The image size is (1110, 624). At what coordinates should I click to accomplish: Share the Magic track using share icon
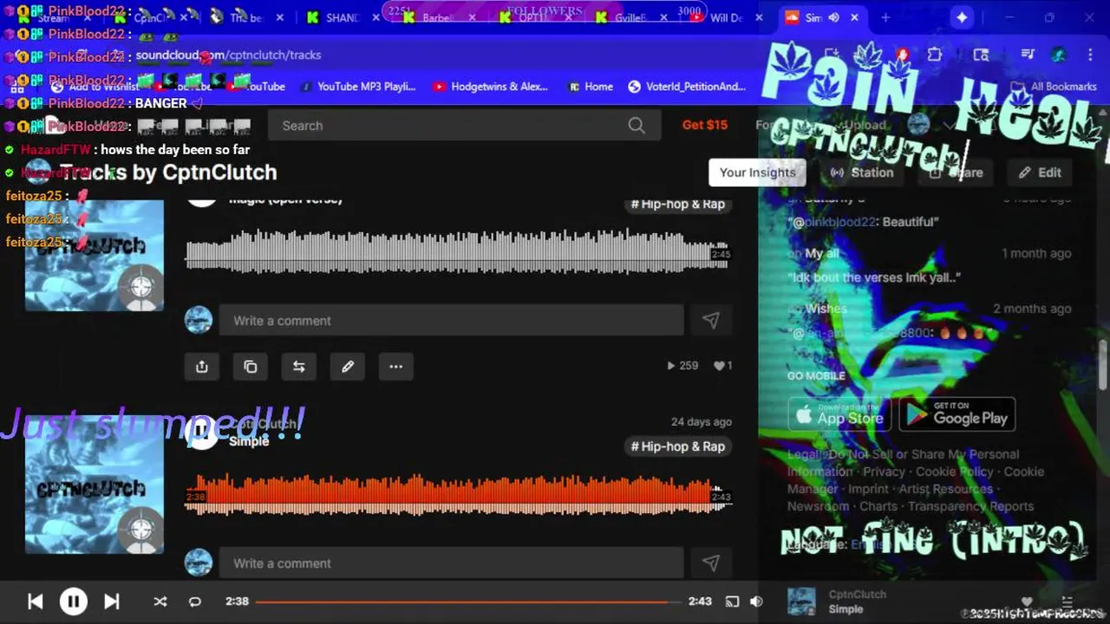[x=202, y=367]
